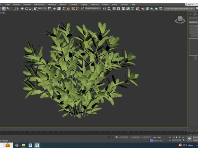Open the Arnold menu

click(115, 5)
